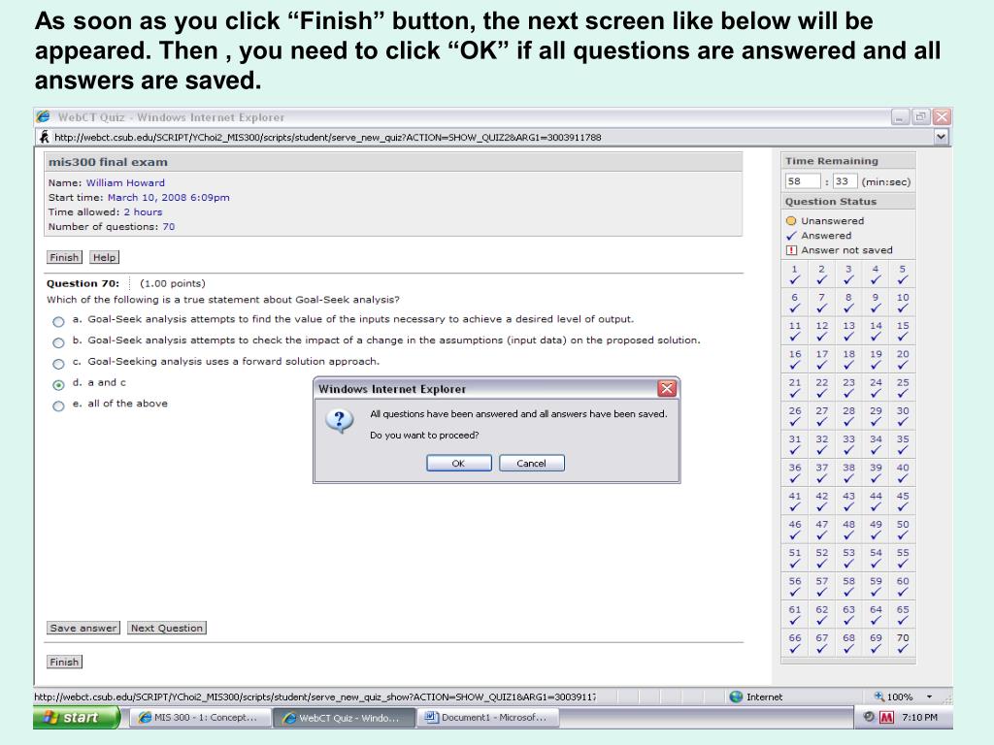The image size is (994, 745).
Task: Click the checkmark under question 23
Action: pos(848,394)
